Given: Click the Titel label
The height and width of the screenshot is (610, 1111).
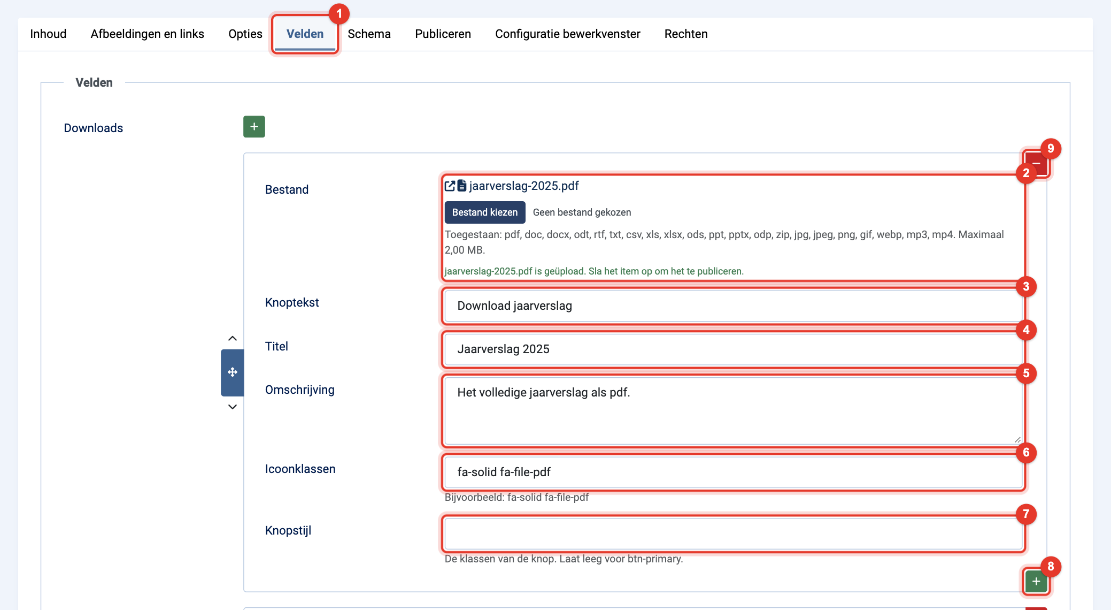Looking at the screenshot, I should tap(276, 346).
